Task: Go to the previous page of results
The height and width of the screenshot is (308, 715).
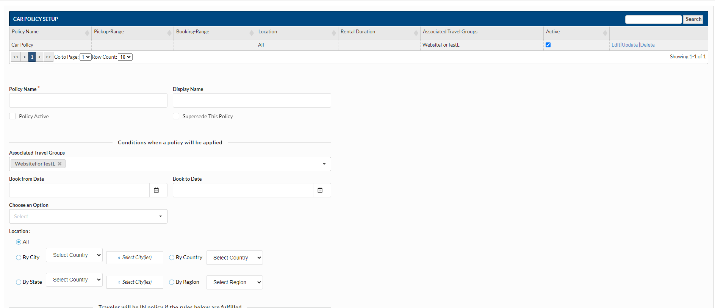Action: pyautogui.click(x=25, y=57)
